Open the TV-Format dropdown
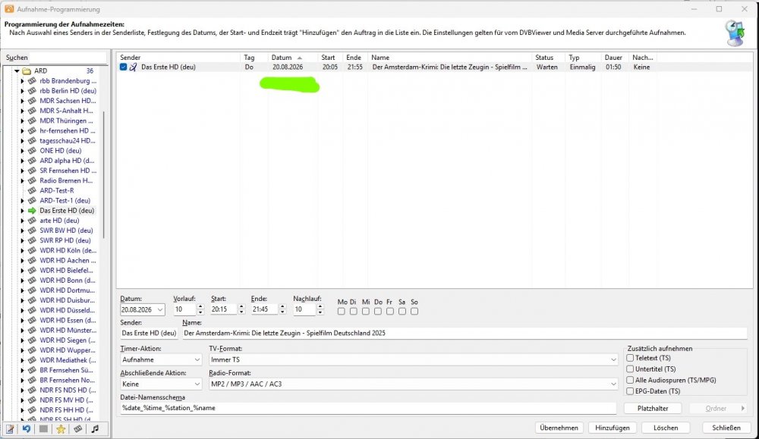 coord(613,359)
